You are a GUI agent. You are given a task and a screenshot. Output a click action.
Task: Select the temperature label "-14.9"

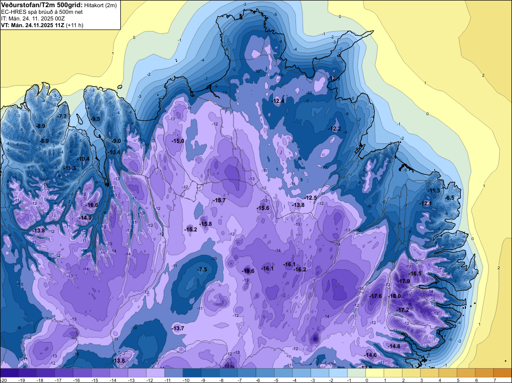click(86, 218)
